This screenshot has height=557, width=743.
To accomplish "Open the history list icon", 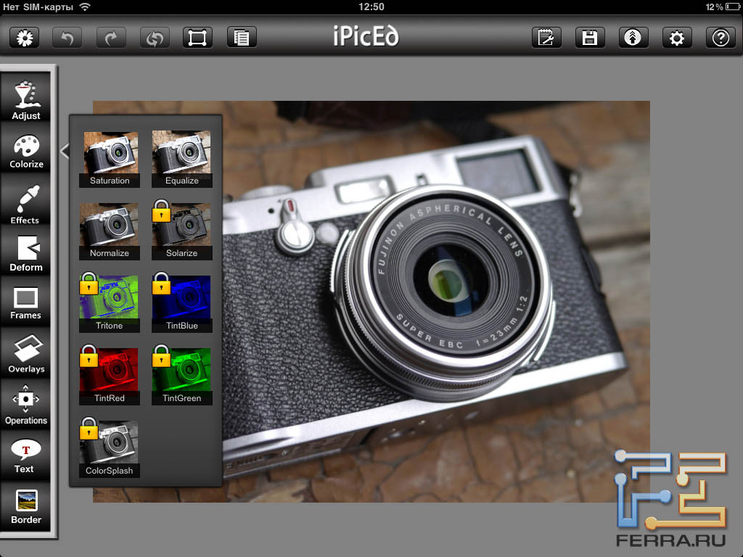I will point(242,38).
